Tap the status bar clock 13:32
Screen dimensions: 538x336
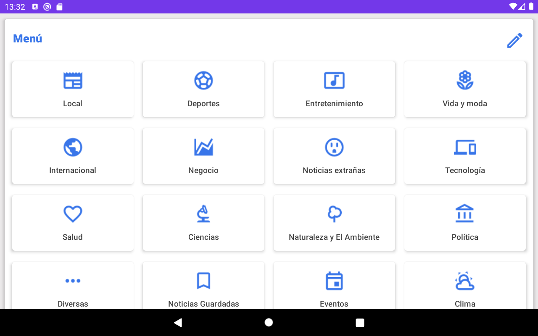tap(15, 7)
